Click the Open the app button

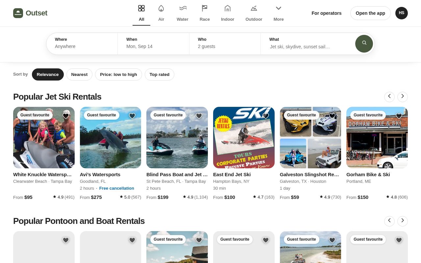pos(370,13)
